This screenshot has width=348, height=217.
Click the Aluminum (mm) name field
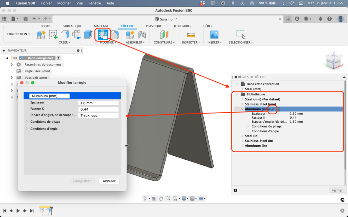click(50, 96)
